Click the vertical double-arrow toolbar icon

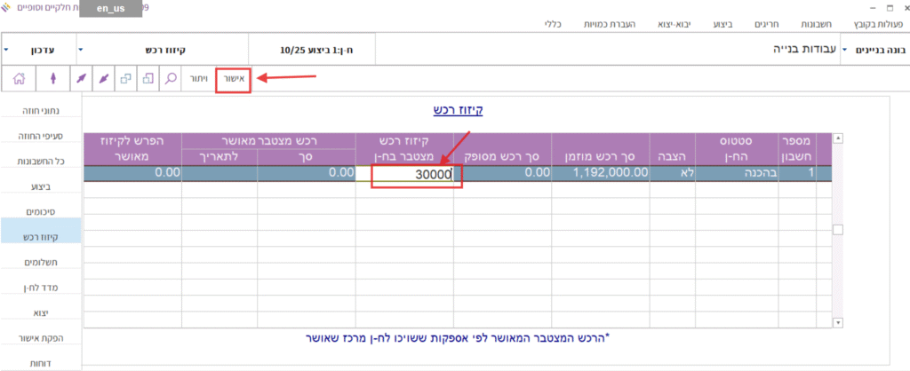click(52, 79)
